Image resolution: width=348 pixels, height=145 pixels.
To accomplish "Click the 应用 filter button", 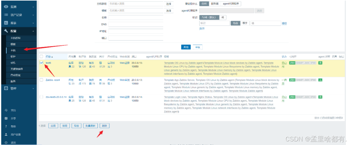I will [x=186, y=47].
